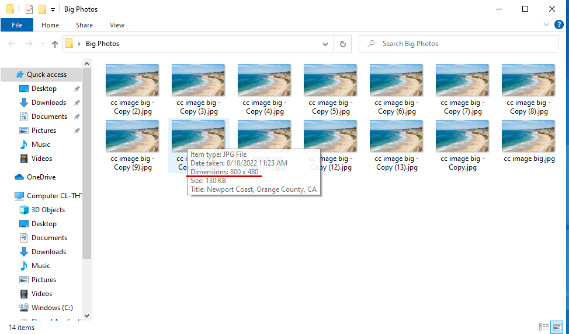Click the Refresh button in address bar

click(x=343, y=44)
